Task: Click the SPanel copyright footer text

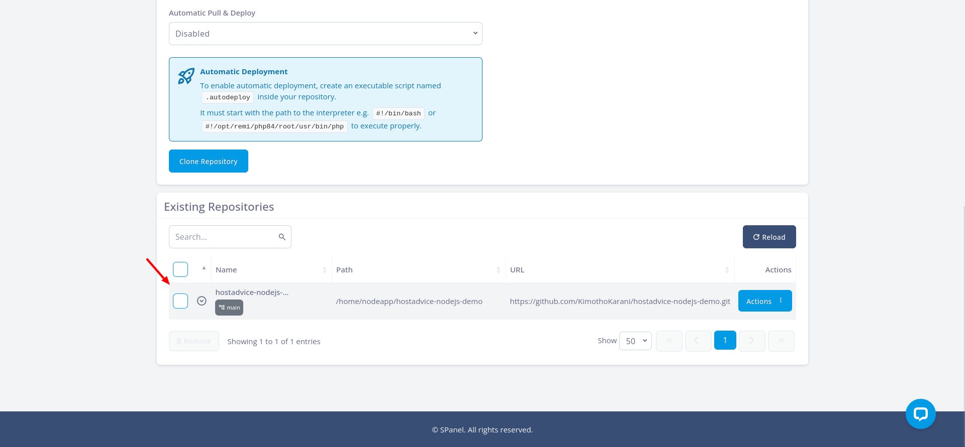Action: click(482, 430)
